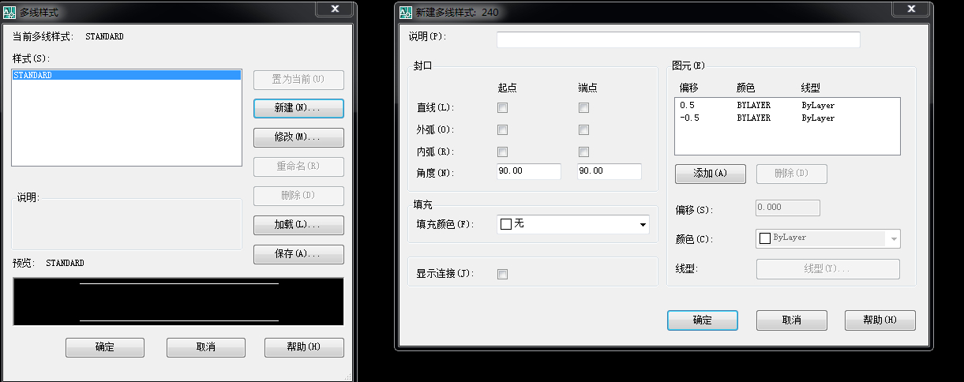Click 取消 in 多线样式 dialog

[206, 347]
